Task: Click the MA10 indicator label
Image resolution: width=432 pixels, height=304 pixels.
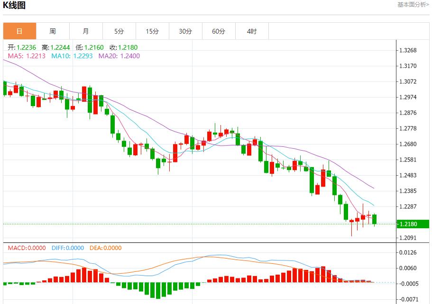Action: tap(72, 56)
